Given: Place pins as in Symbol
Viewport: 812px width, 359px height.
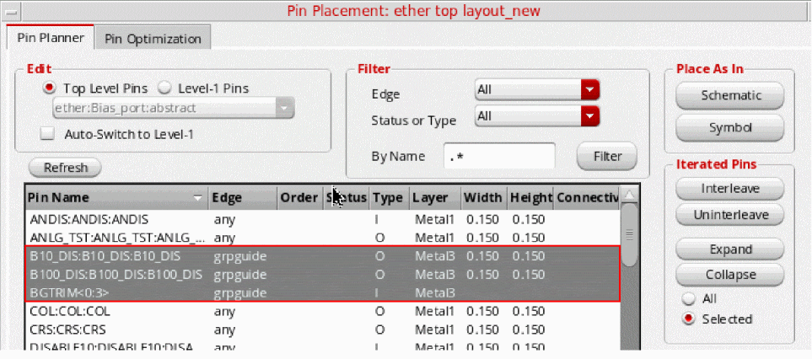Looking at the screenshot, I should click(731, 127).
